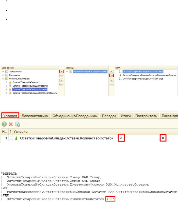Click the < comparison operator in the condition
This screenshot has height=202, width=178.
[121, 138]
